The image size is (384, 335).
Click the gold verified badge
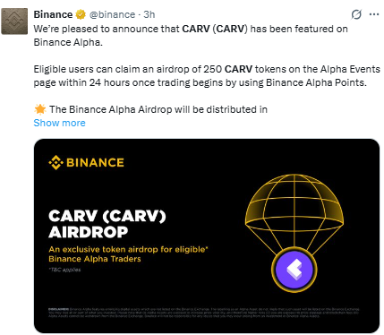(x=81, y=14)
